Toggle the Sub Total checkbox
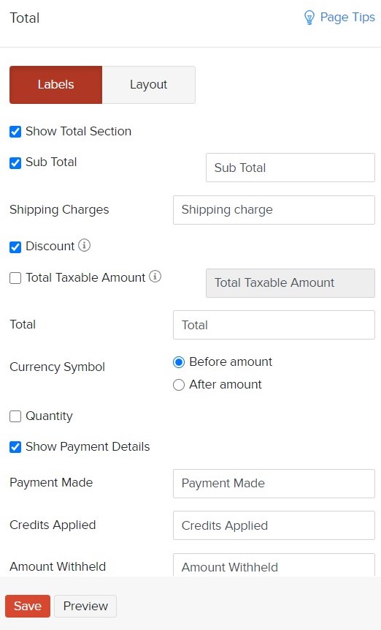 (x=15, y=162)
